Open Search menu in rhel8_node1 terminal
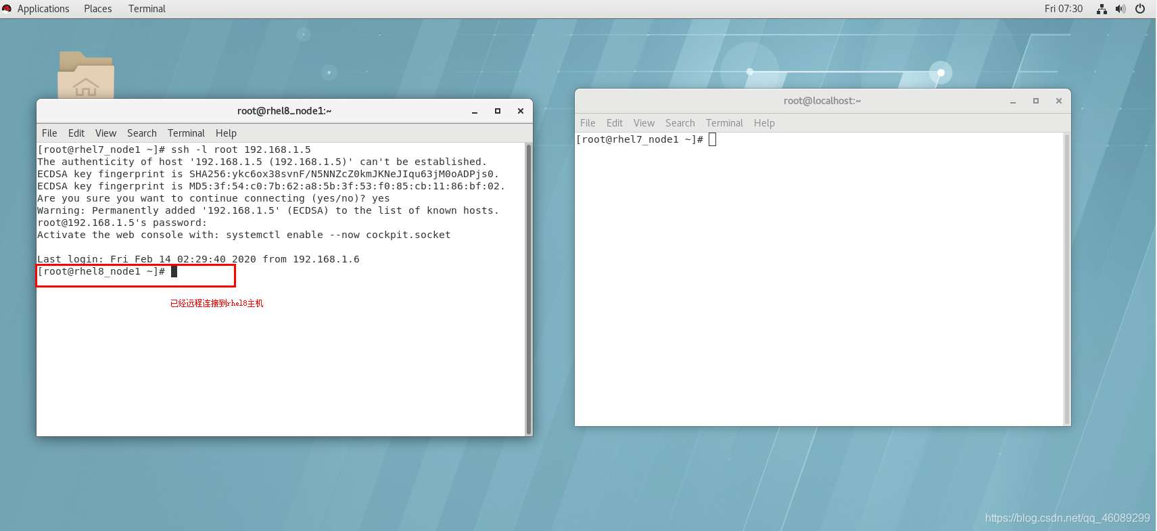1157x531 pixels. point(142,133)
